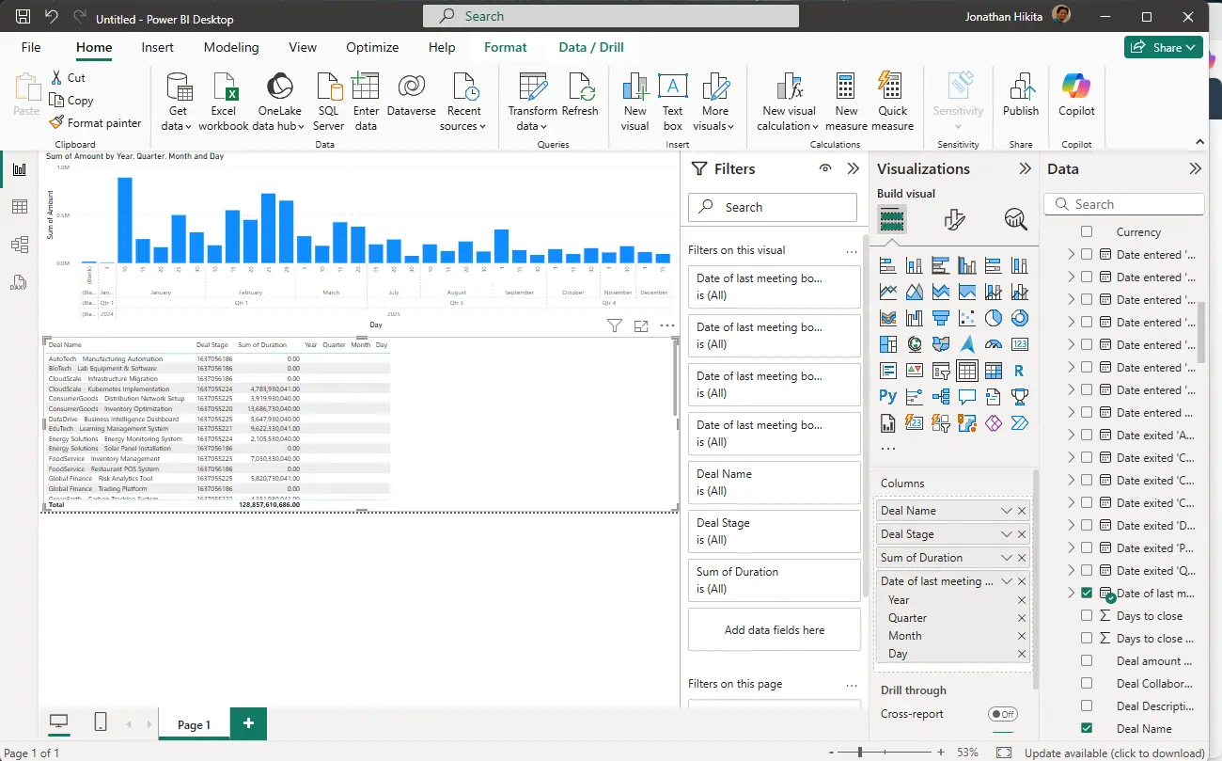Switch to the Data / Drill tab

(590, 47)
